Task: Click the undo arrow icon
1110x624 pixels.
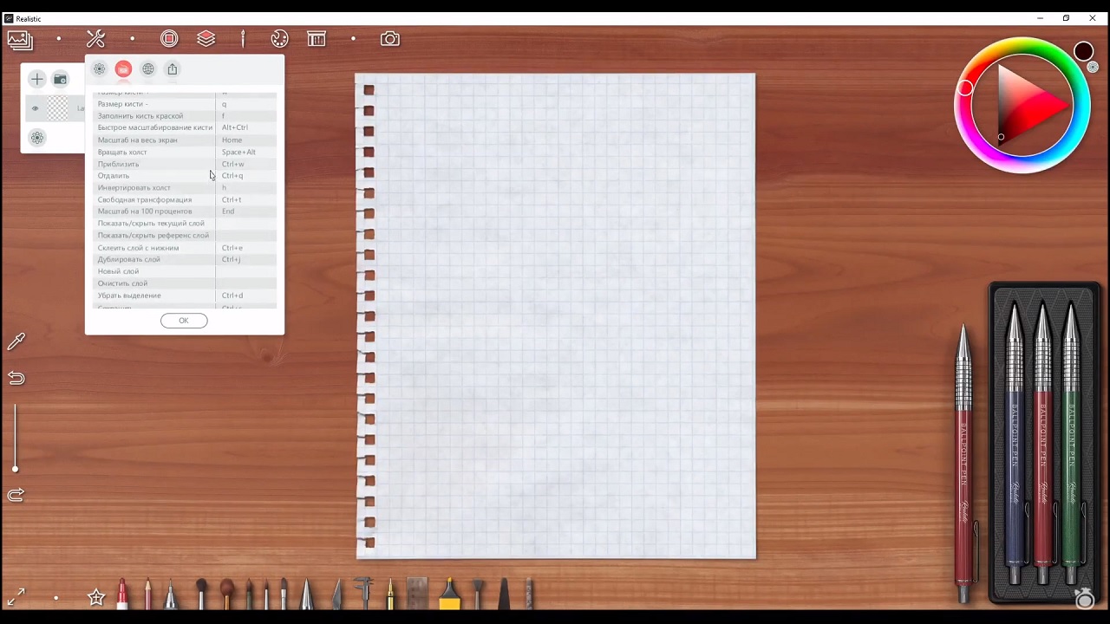Action: (x=16, y=378)
